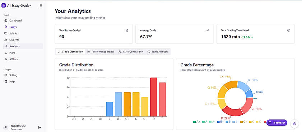Open Plans via its dollar icon
This screenshot has height=132, width=302.
point(6,53)
